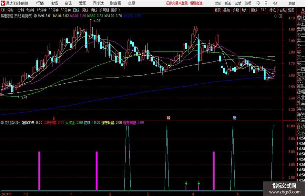This screenshot has height=196, width=305.
Task: Expand the 更多 periods menu
Action: tap(116, 10)
